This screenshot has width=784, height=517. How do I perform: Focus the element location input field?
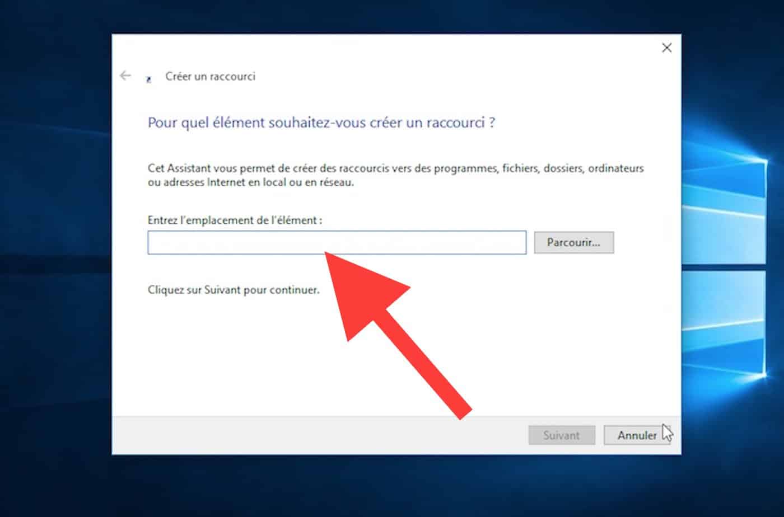337,243
